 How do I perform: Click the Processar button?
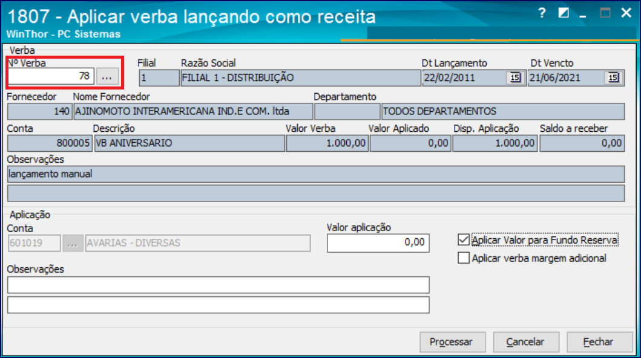point(453,342)
